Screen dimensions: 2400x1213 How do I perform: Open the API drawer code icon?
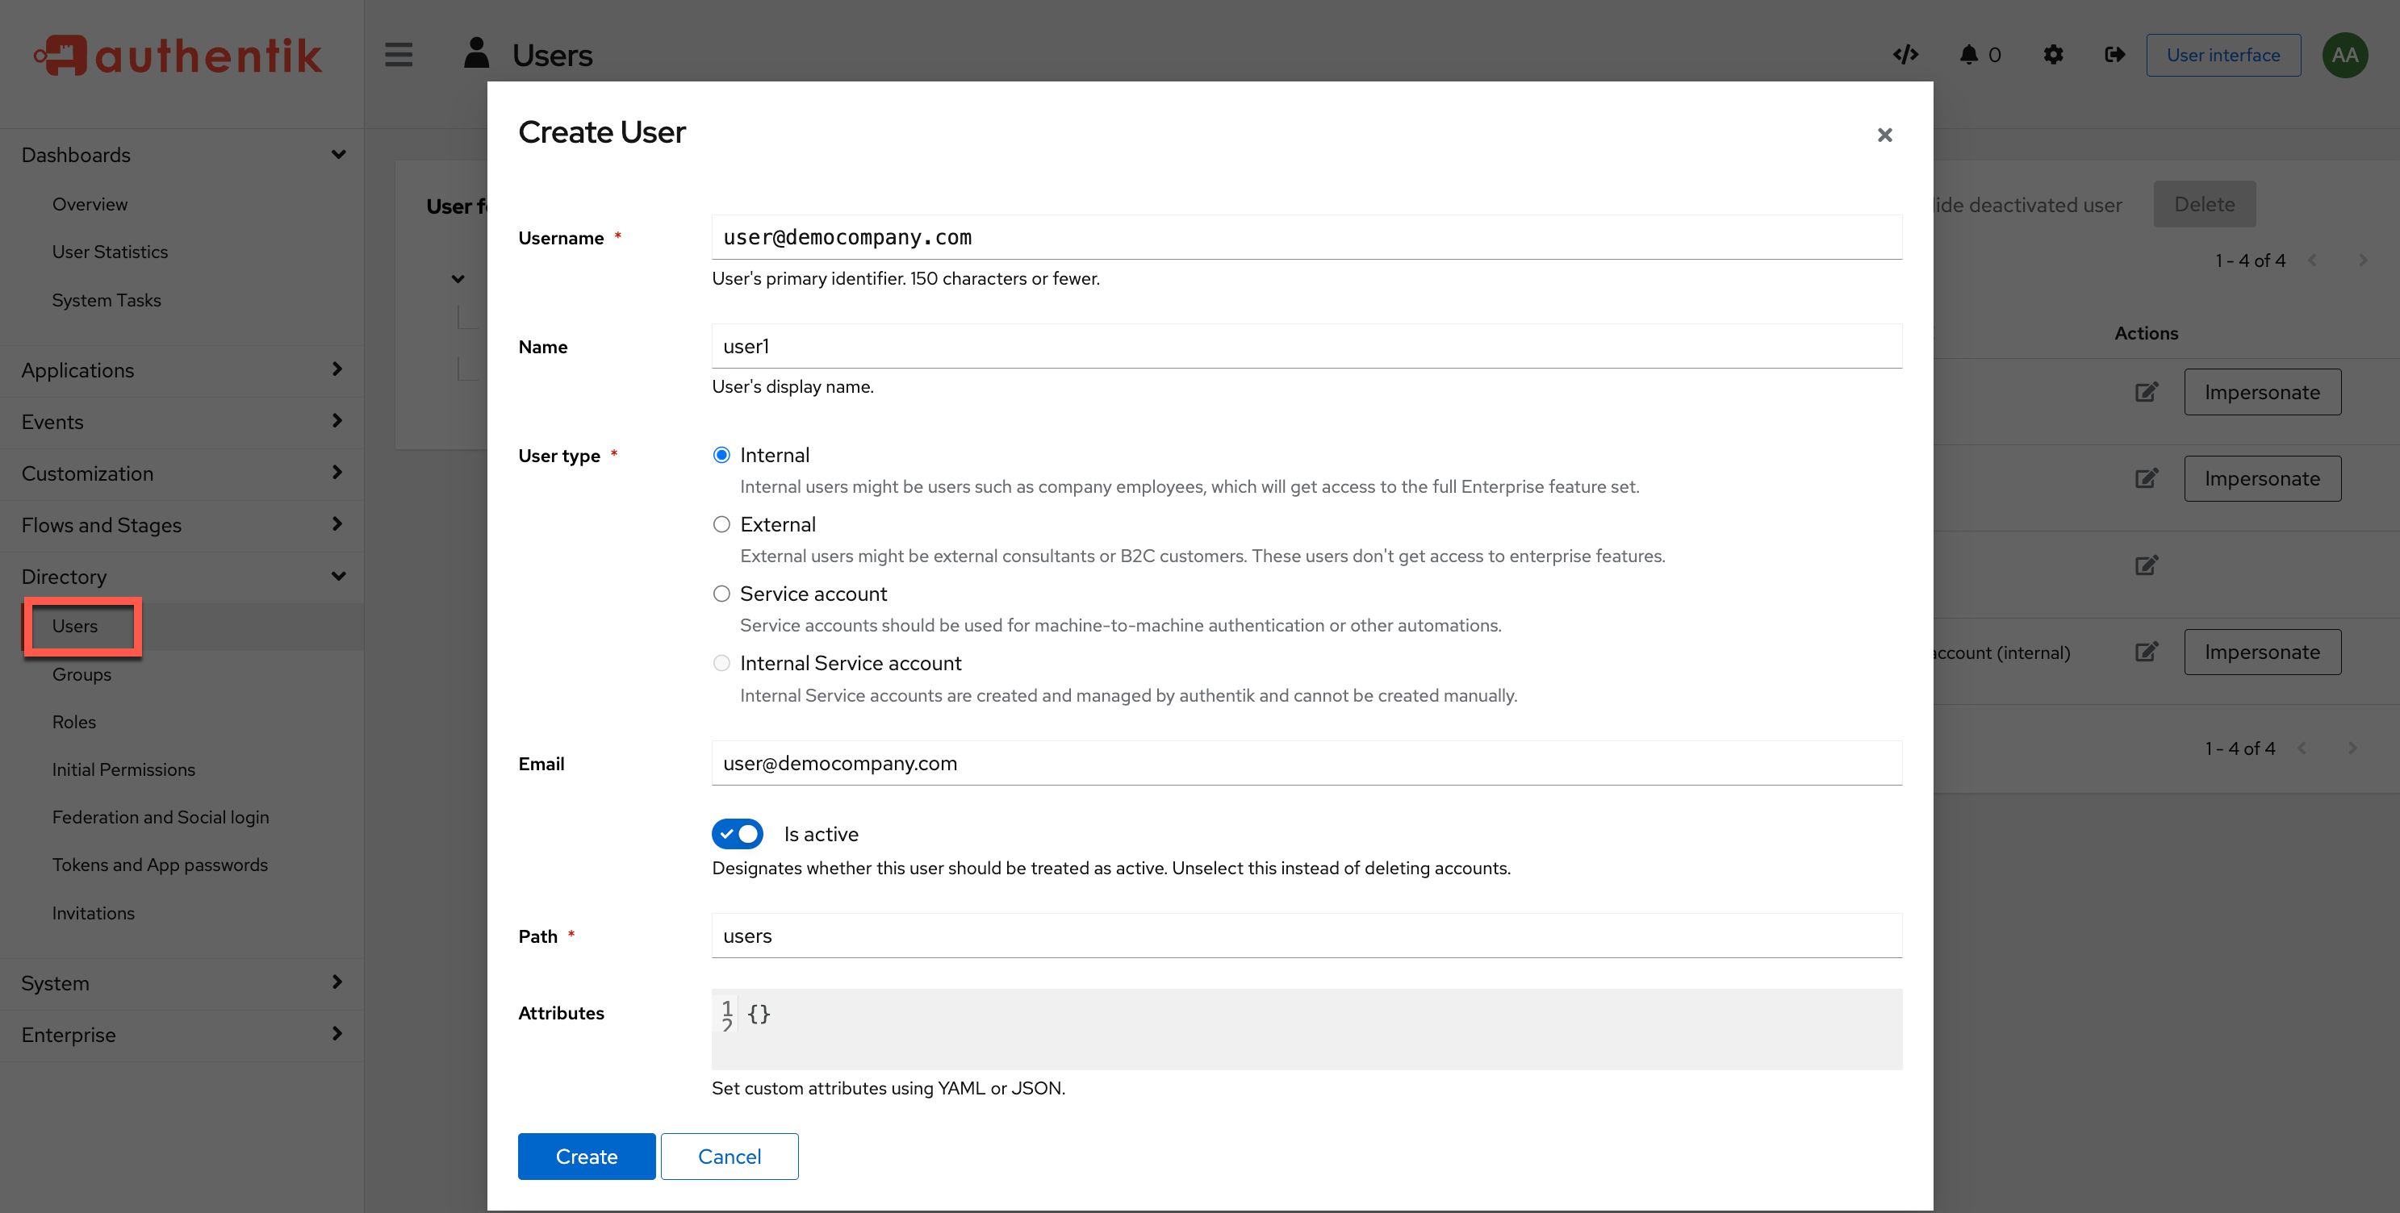(1905, 55)
